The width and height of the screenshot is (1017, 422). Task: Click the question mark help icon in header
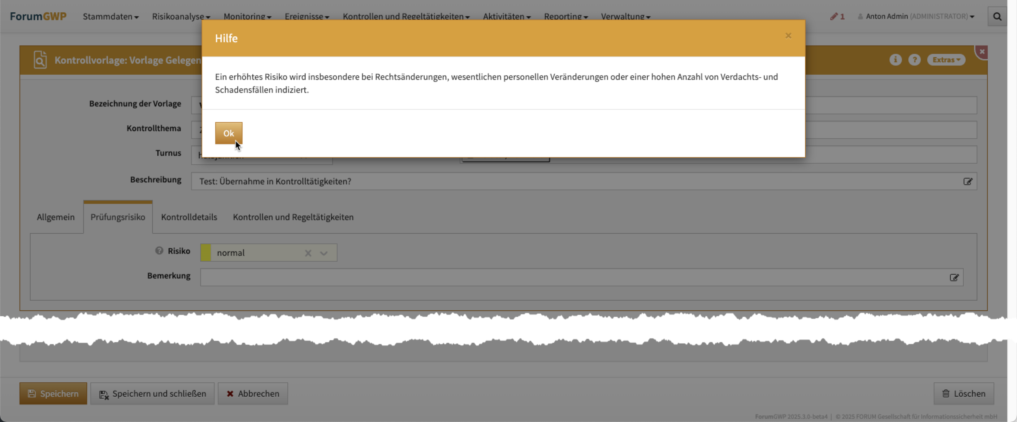[x=914, y=59]
